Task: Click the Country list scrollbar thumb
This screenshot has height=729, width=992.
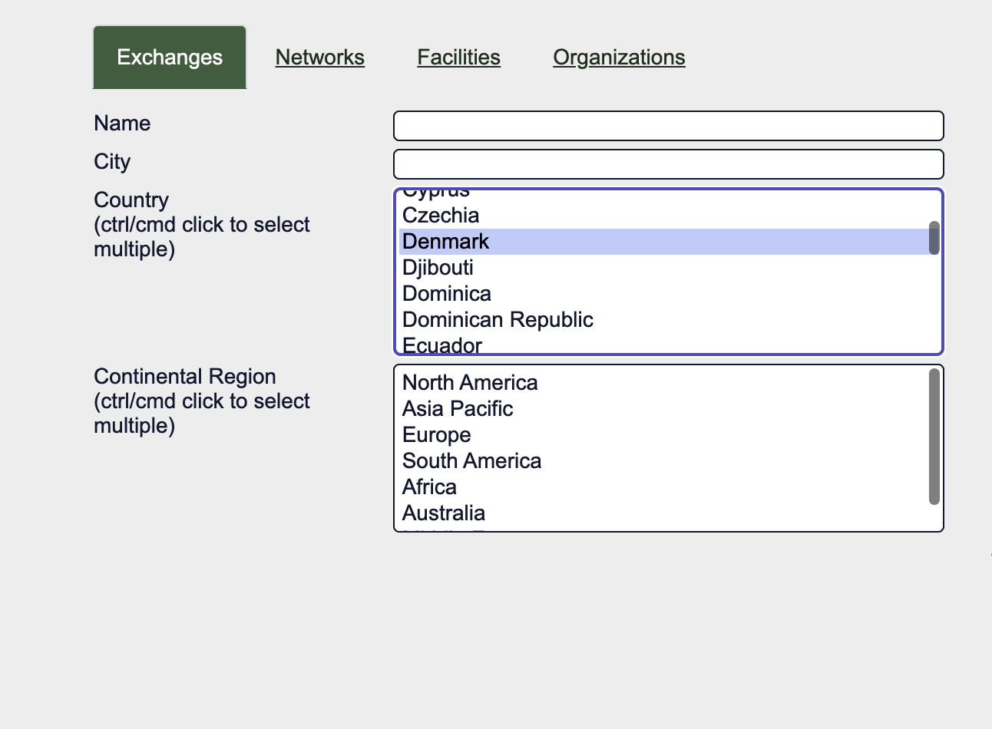Action: click(x=934, y=238)
